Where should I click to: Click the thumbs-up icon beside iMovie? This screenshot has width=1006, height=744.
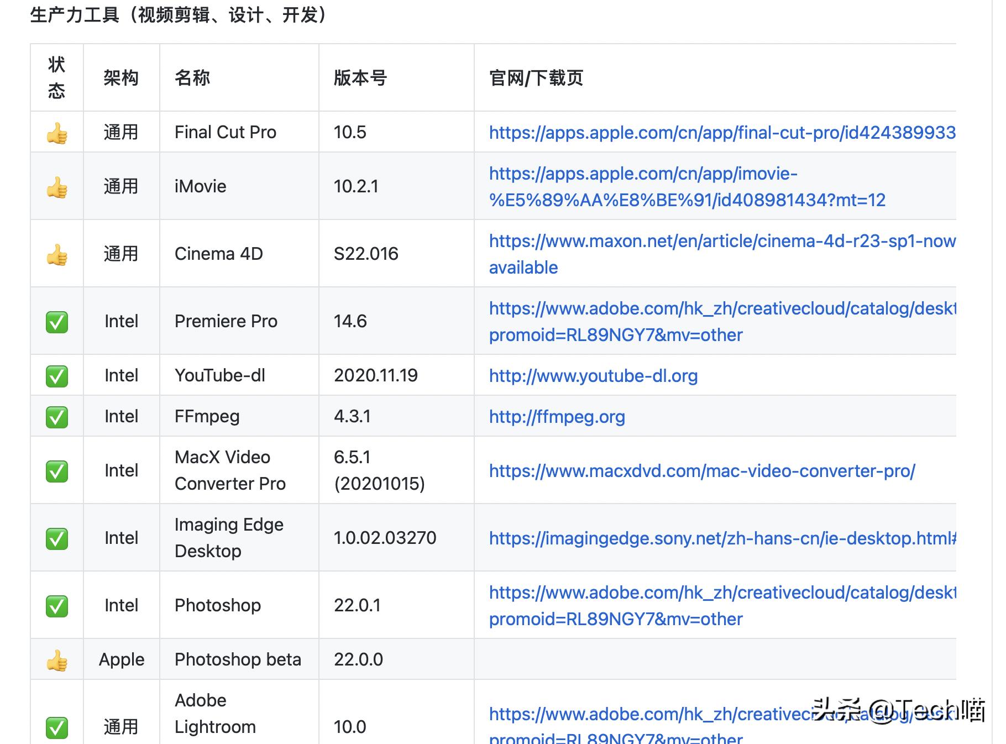(57, 186)
